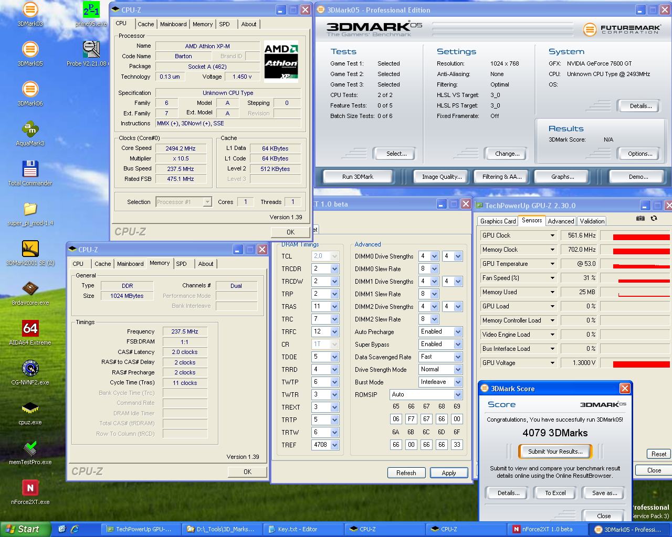Screen dimensions: 672x537
Task: Launch cpuz.exe desktop icon
Action: 30,413
